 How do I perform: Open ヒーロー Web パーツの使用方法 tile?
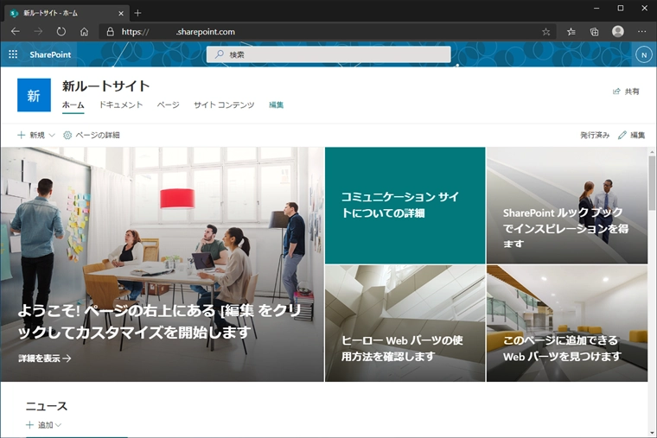tap(405, 323)
